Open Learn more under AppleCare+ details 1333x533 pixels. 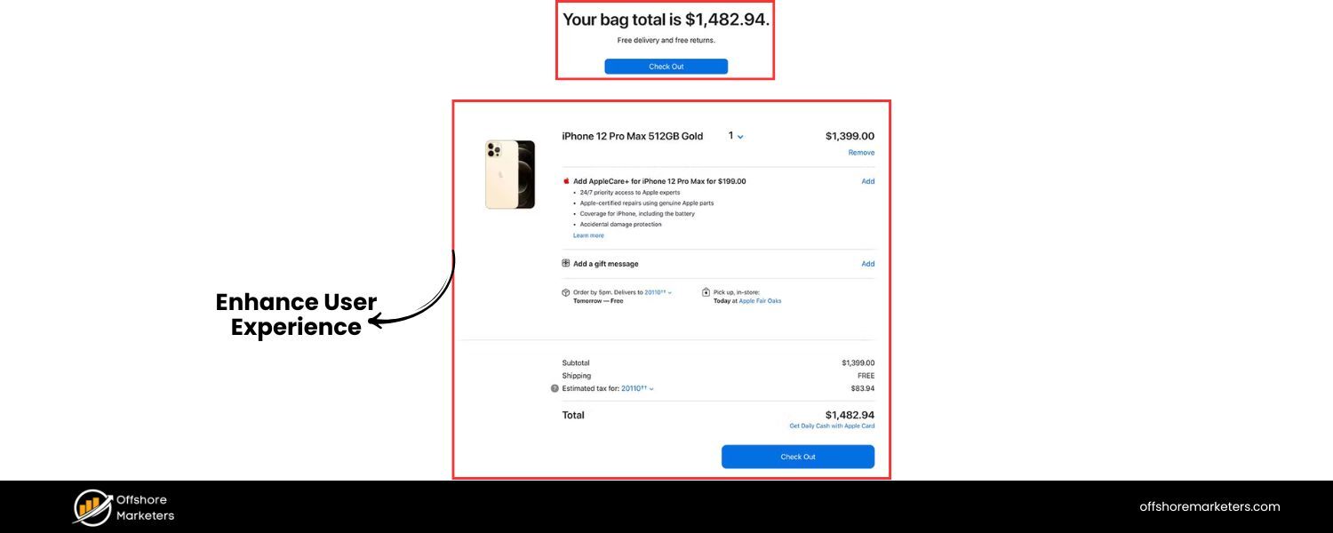click(x=588, y=235)
